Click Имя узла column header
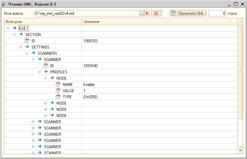This screenshot has height=159, width=247. point(43,22)
